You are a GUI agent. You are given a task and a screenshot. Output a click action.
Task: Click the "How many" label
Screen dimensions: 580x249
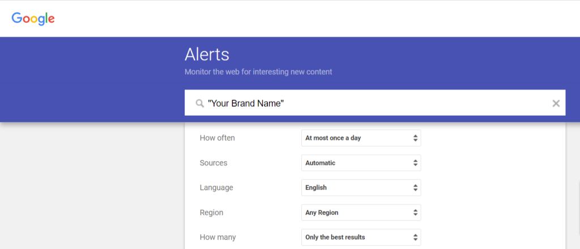click(x=217, y=237)
